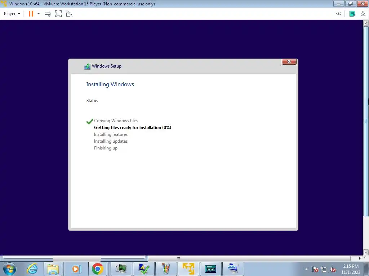Send Ctrl+Alt+Del to the VM
Image resolution: width=369 pixels, height=276 pixels.
pyautogui.click(x=48, y=14)
